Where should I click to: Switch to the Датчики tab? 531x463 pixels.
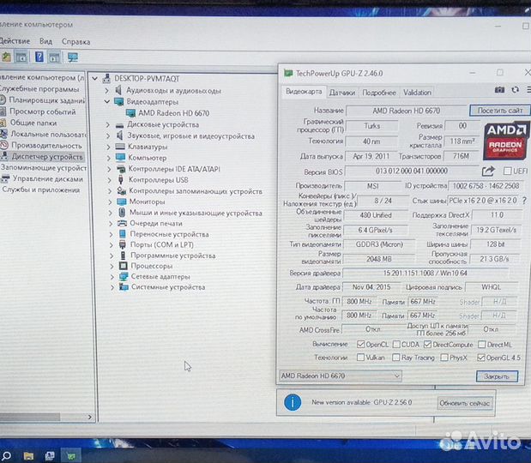pos(342,93)
